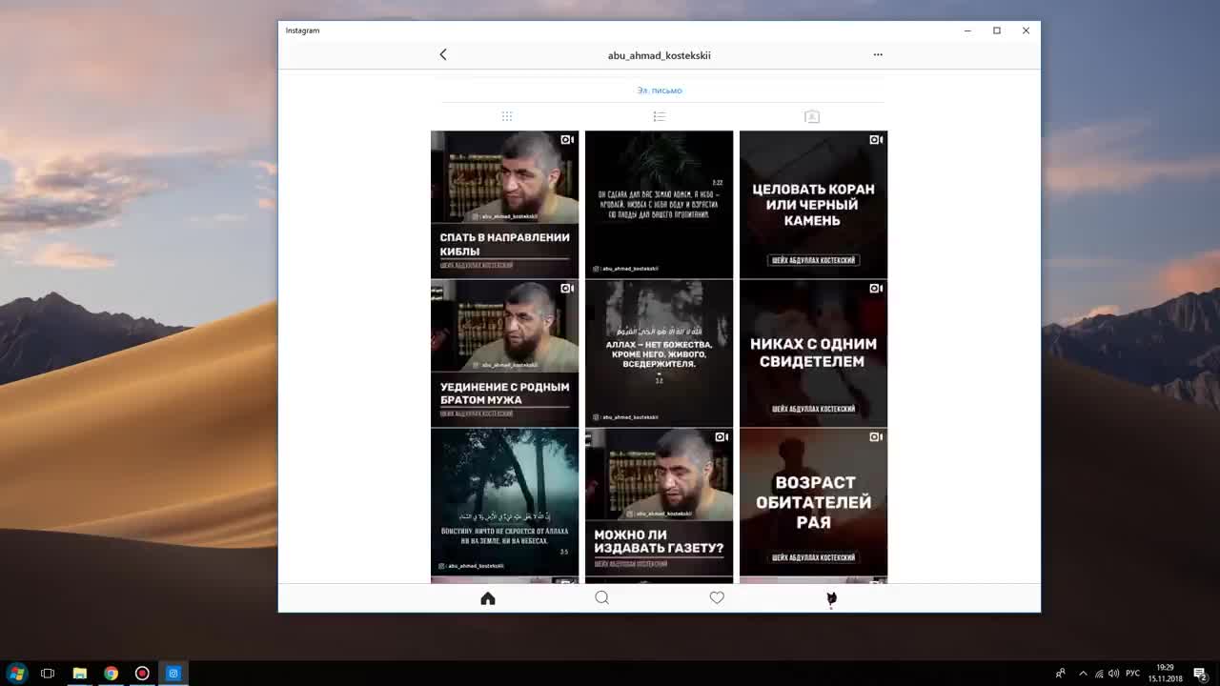Open own profile avatar icon
The width and height of the screenshot is (1220, 686).
(831, 598)
